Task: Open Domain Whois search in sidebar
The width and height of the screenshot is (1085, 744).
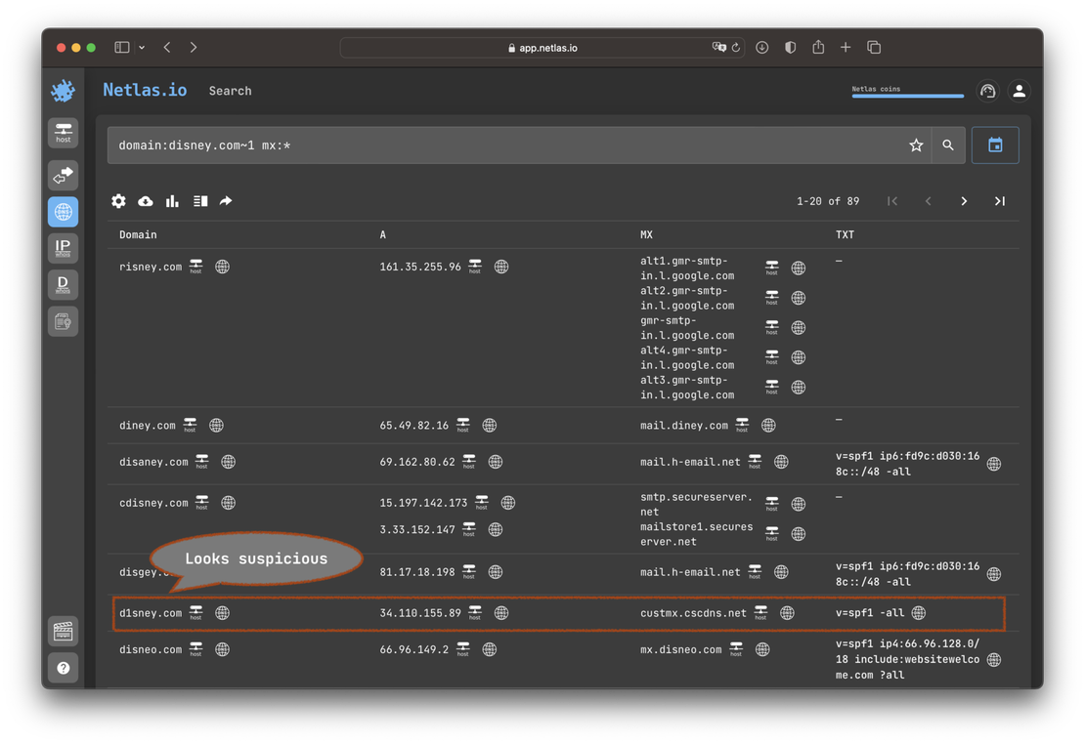Action: (64, 285)
